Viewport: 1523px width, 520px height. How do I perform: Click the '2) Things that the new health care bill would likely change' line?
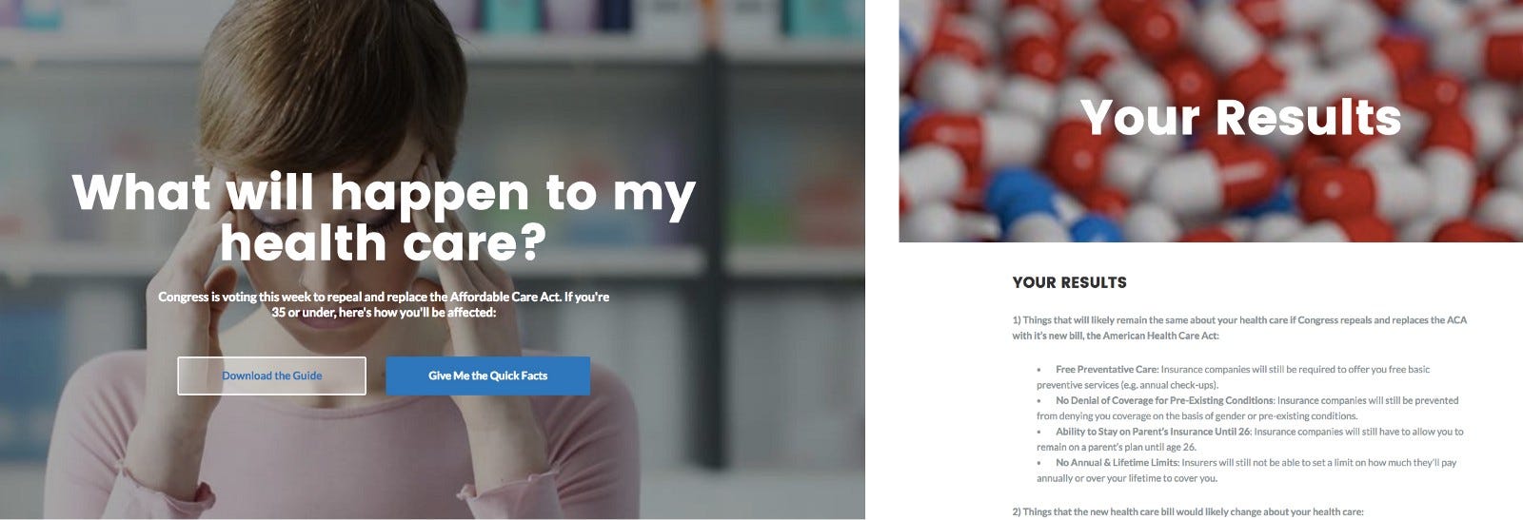[1188, 511]
